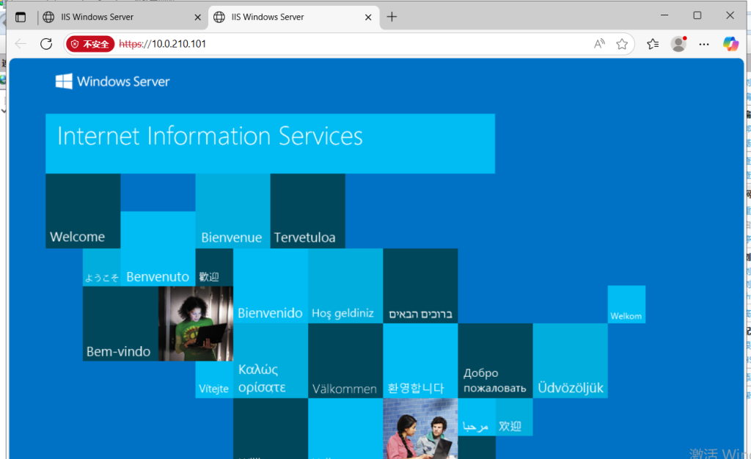Click the Welcome tile

coord(83,211)
